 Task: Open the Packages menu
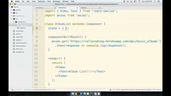[56, 1]
